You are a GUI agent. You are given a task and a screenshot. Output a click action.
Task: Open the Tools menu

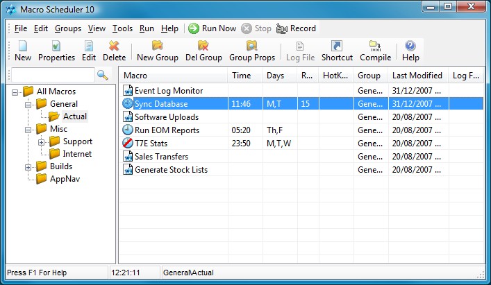tap(122, 28)
